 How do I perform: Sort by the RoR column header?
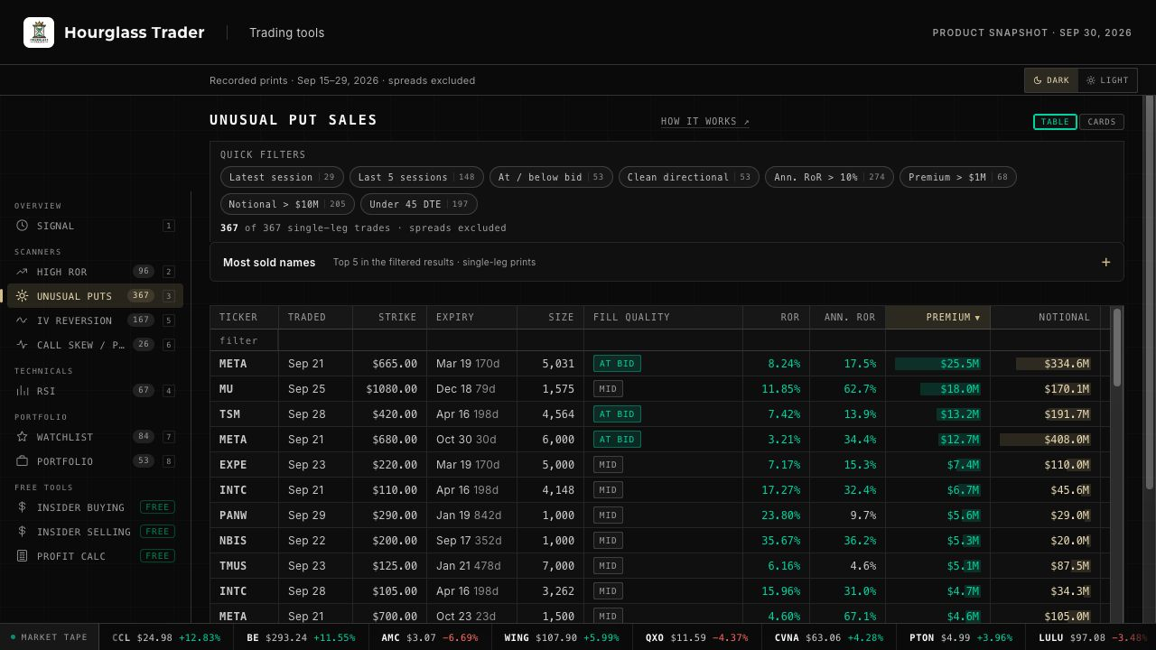tap(776, 317)
